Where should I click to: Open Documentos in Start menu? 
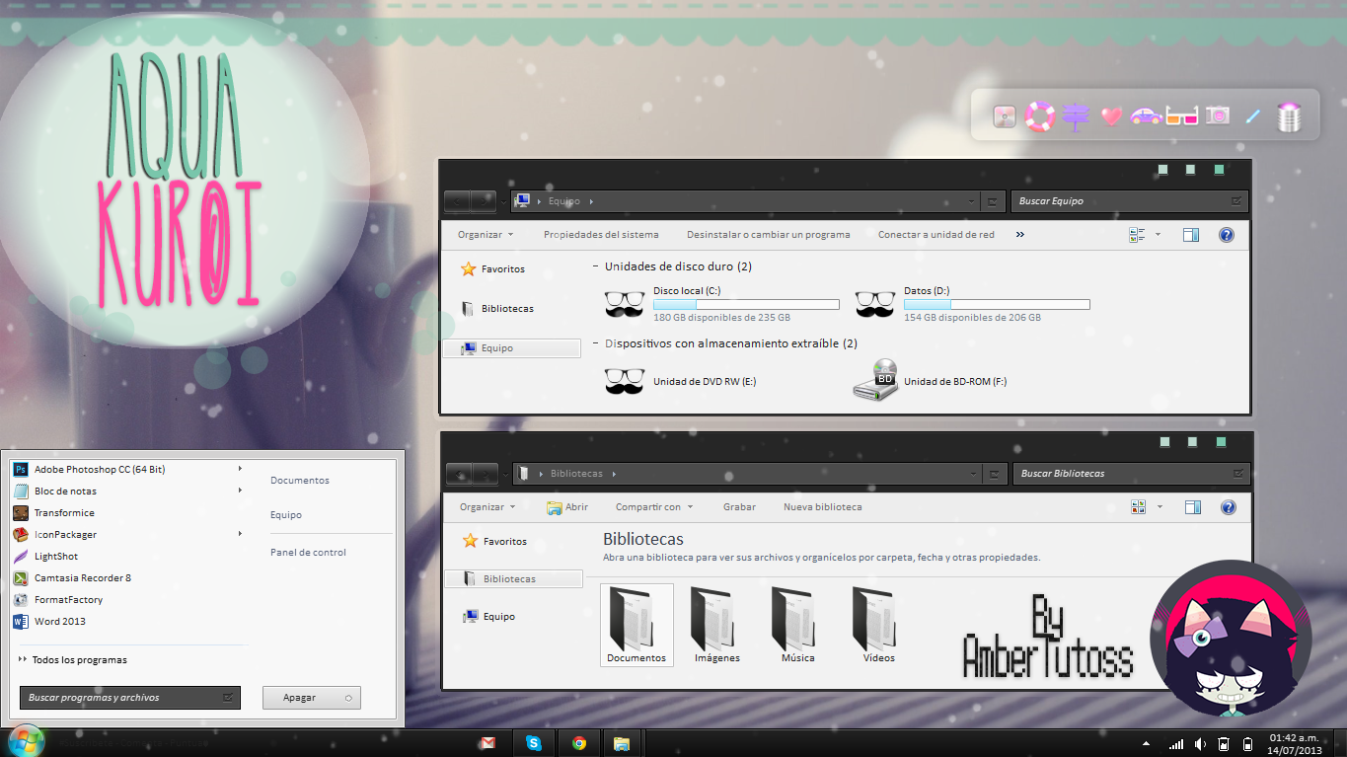(x=300, y=481)
